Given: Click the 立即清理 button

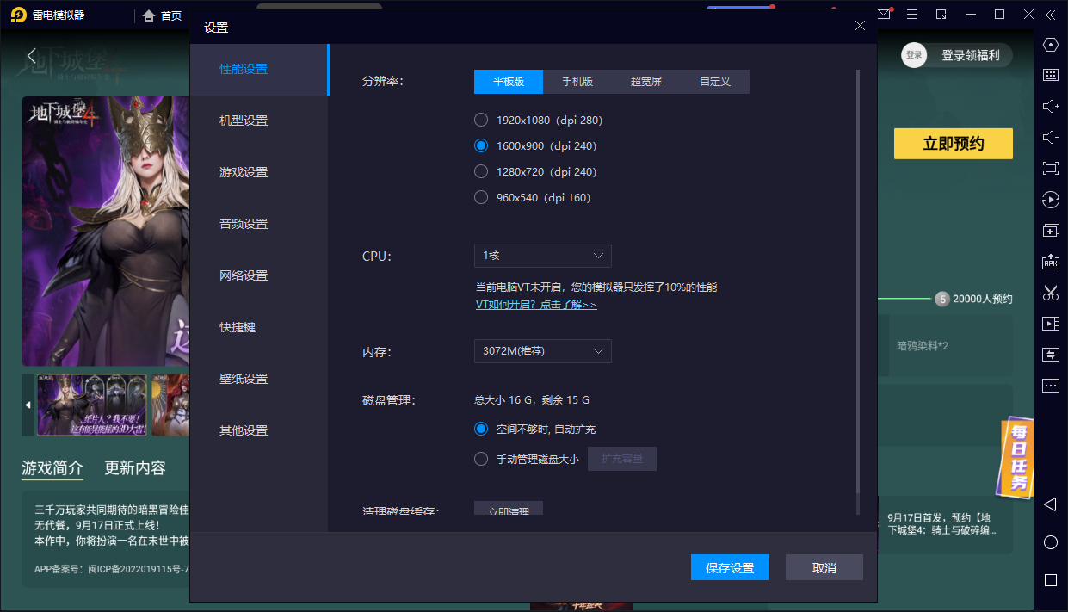Looking at the screenshot, I should point(509,509).
